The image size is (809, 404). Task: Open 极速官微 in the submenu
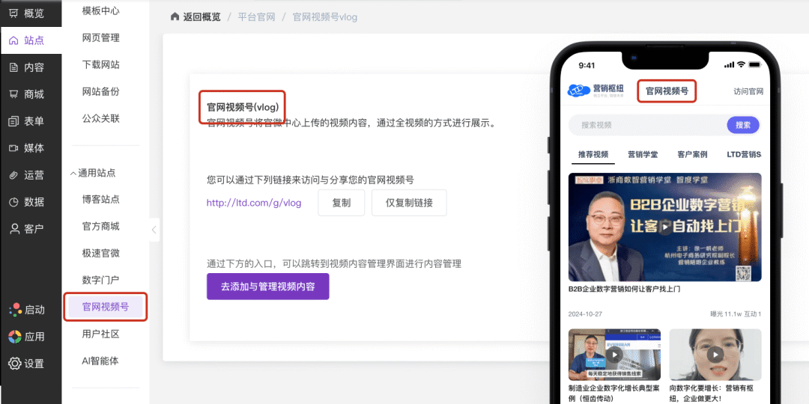click(100, 253)
